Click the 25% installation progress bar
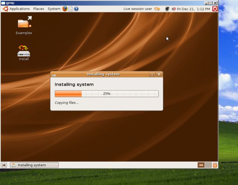Image resolution: width=238 pixels, height=185 pixels. 107,94
